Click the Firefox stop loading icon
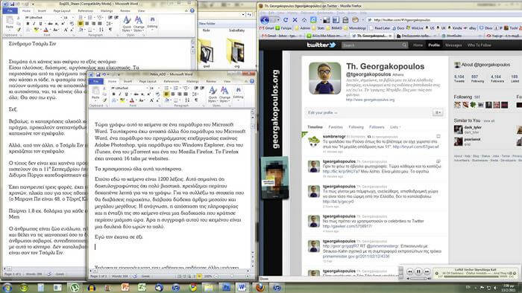This screenshot has width=522, height=293. [295, 20]
